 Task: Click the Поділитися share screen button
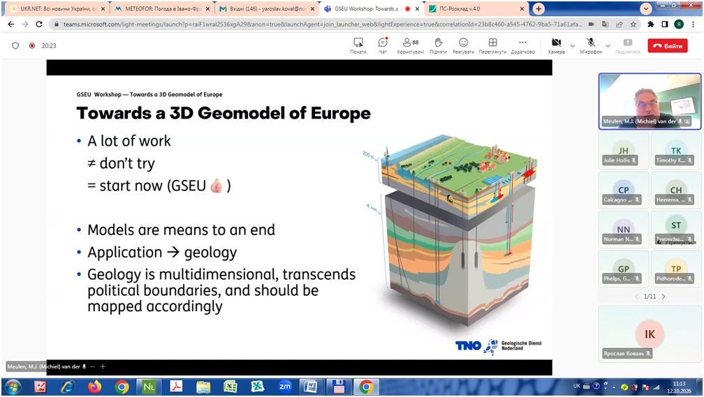(x=628, y=46)
